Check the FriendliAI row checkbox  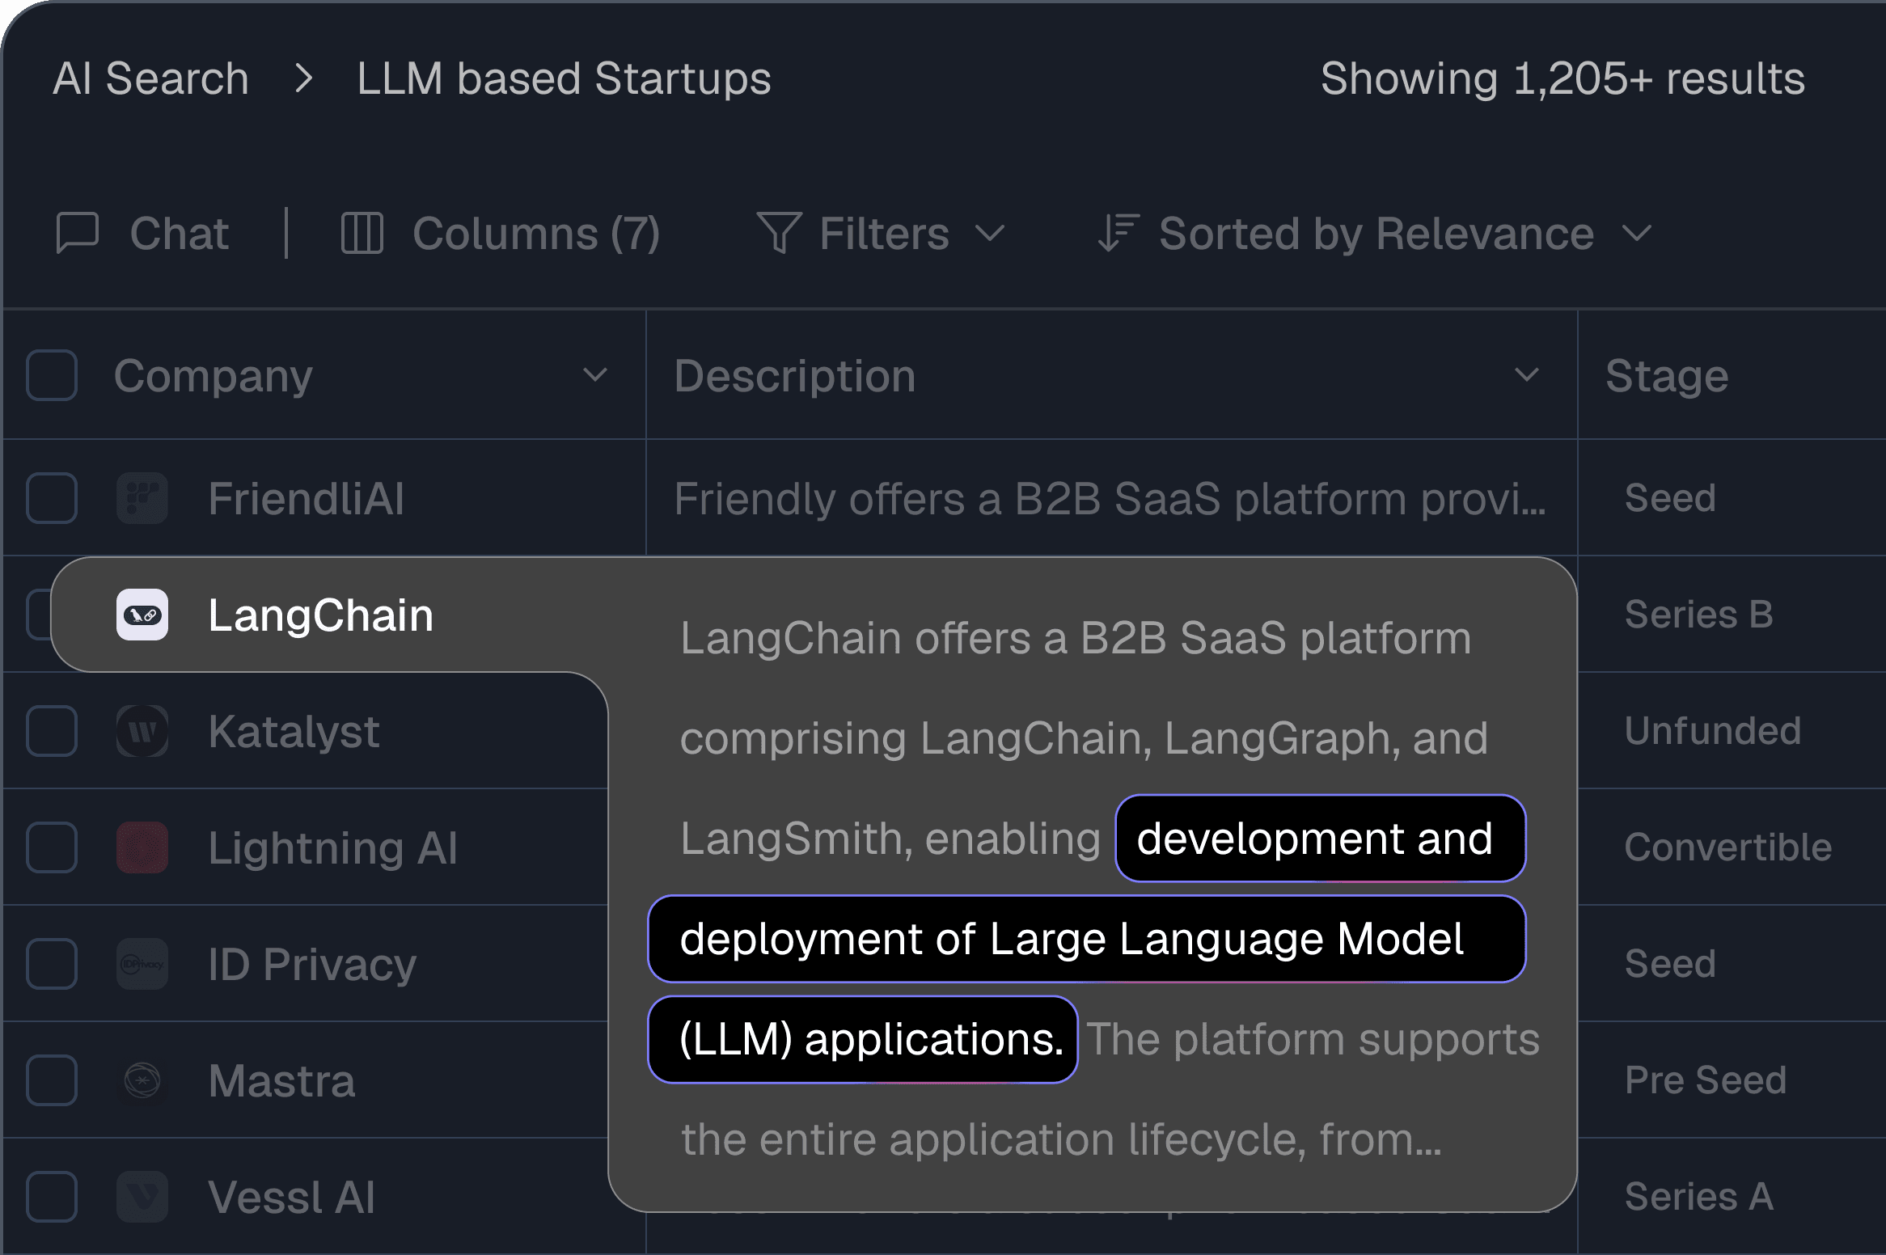(52, 498)
